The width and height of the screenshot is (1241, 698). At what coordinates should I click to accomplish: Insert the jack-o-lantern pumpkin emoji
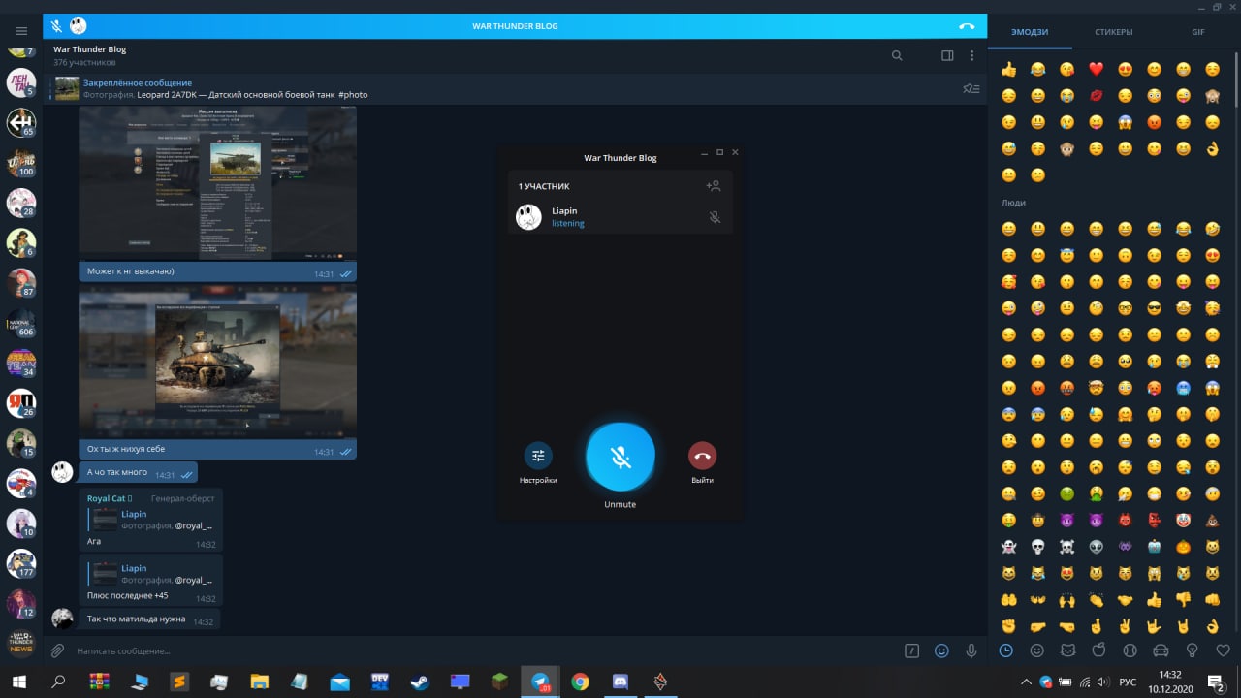[1183, 546]
